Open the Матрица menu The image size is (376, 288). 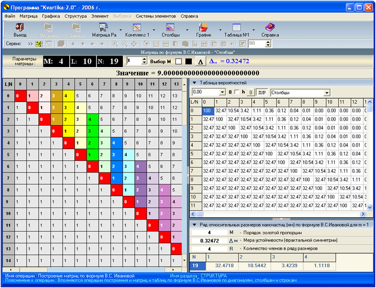pos(28,16)
